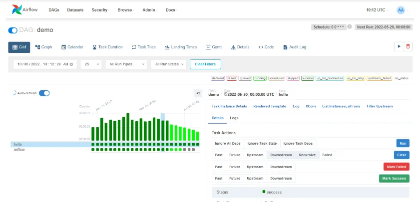
Task: Click the upstream_failed legend badge
Action: click(x=379, y=78)
